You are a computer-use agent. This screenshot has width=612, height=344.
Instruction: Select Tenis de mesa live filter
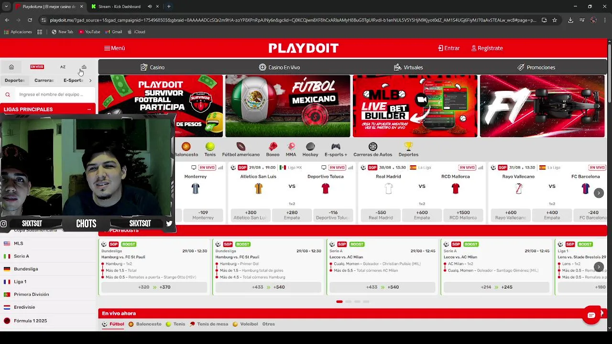[x=209, y=324]
